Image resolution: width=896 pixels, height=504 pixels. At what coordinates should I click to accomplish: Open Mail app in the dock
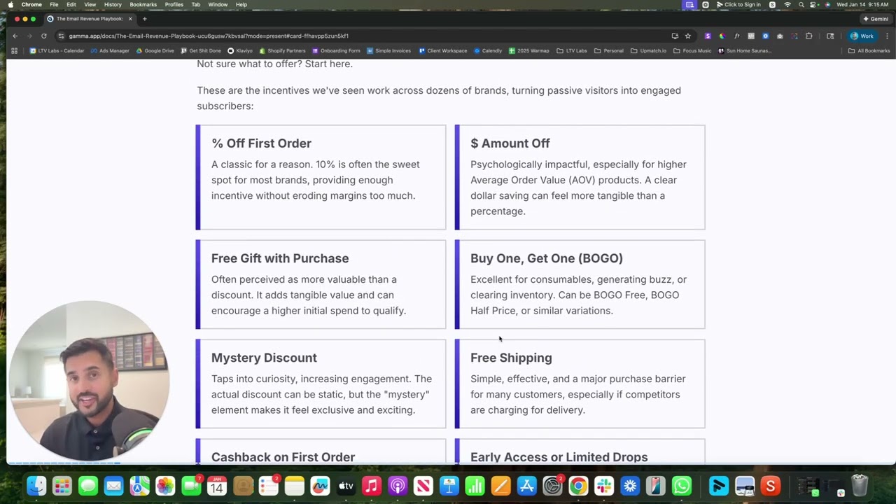coord(114,485)
